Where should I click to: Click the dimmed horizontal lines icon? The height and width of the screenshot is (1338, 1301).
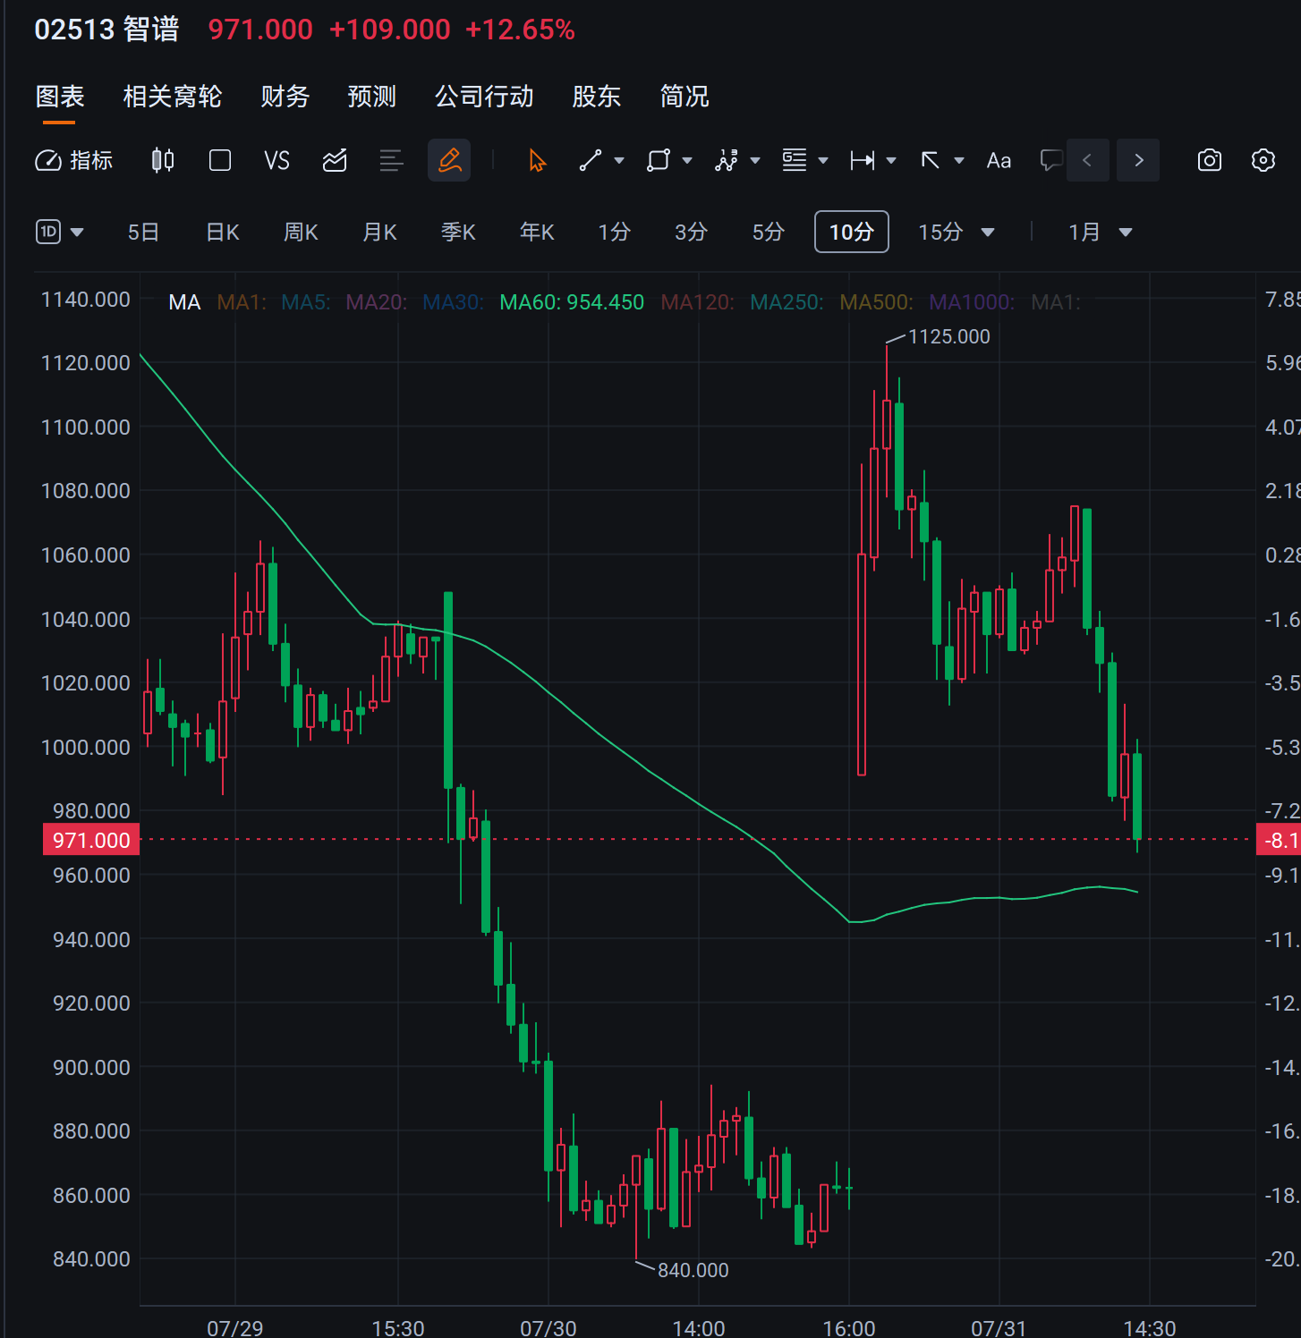pyautogui.click(x=392, y=160)
